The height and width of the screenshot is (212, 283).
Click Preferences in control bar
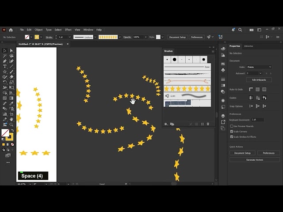(196, 37)
